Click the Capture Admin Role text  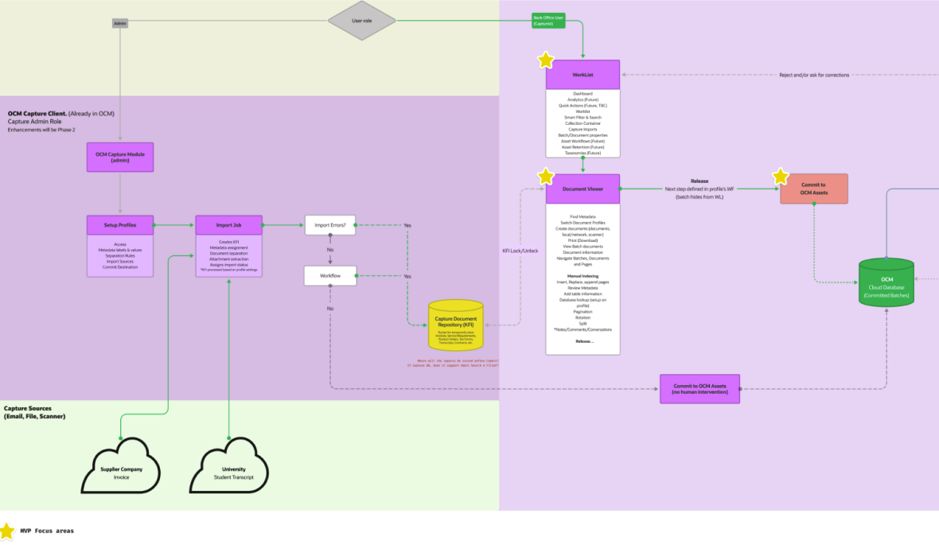[x=35, y=122]
